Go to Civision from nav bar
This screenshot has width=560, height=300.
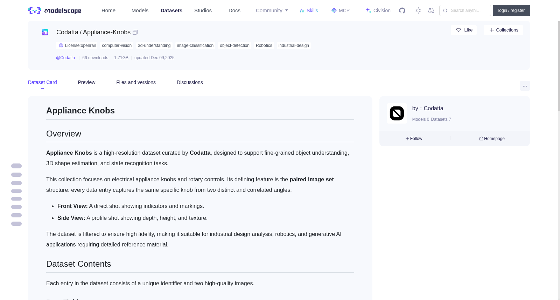tap(378, 11)
